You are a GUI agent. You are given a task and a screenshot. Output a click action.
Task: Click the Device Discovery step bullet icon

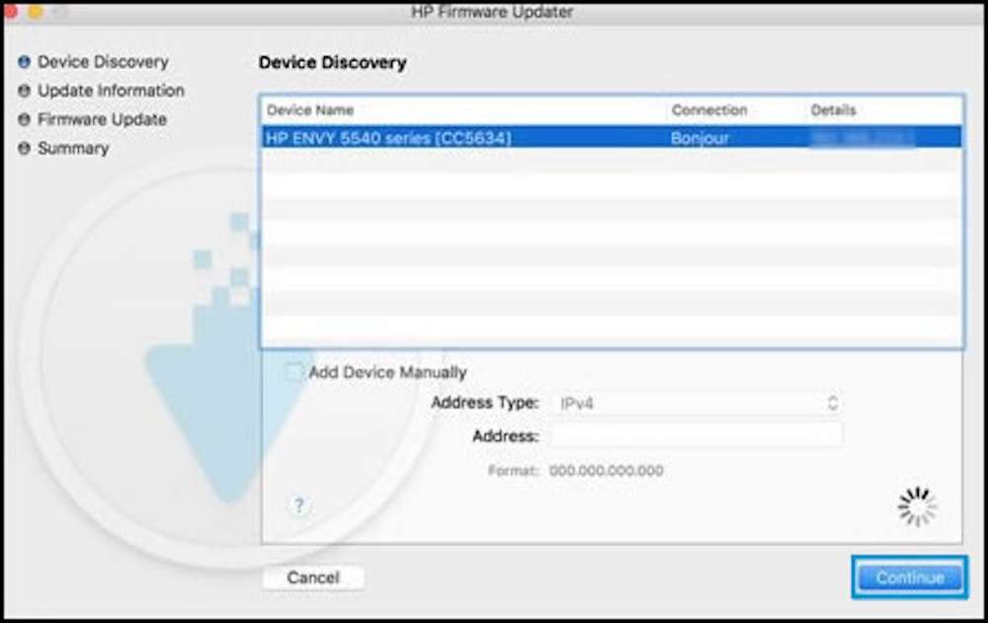click(x=25, y=62)
